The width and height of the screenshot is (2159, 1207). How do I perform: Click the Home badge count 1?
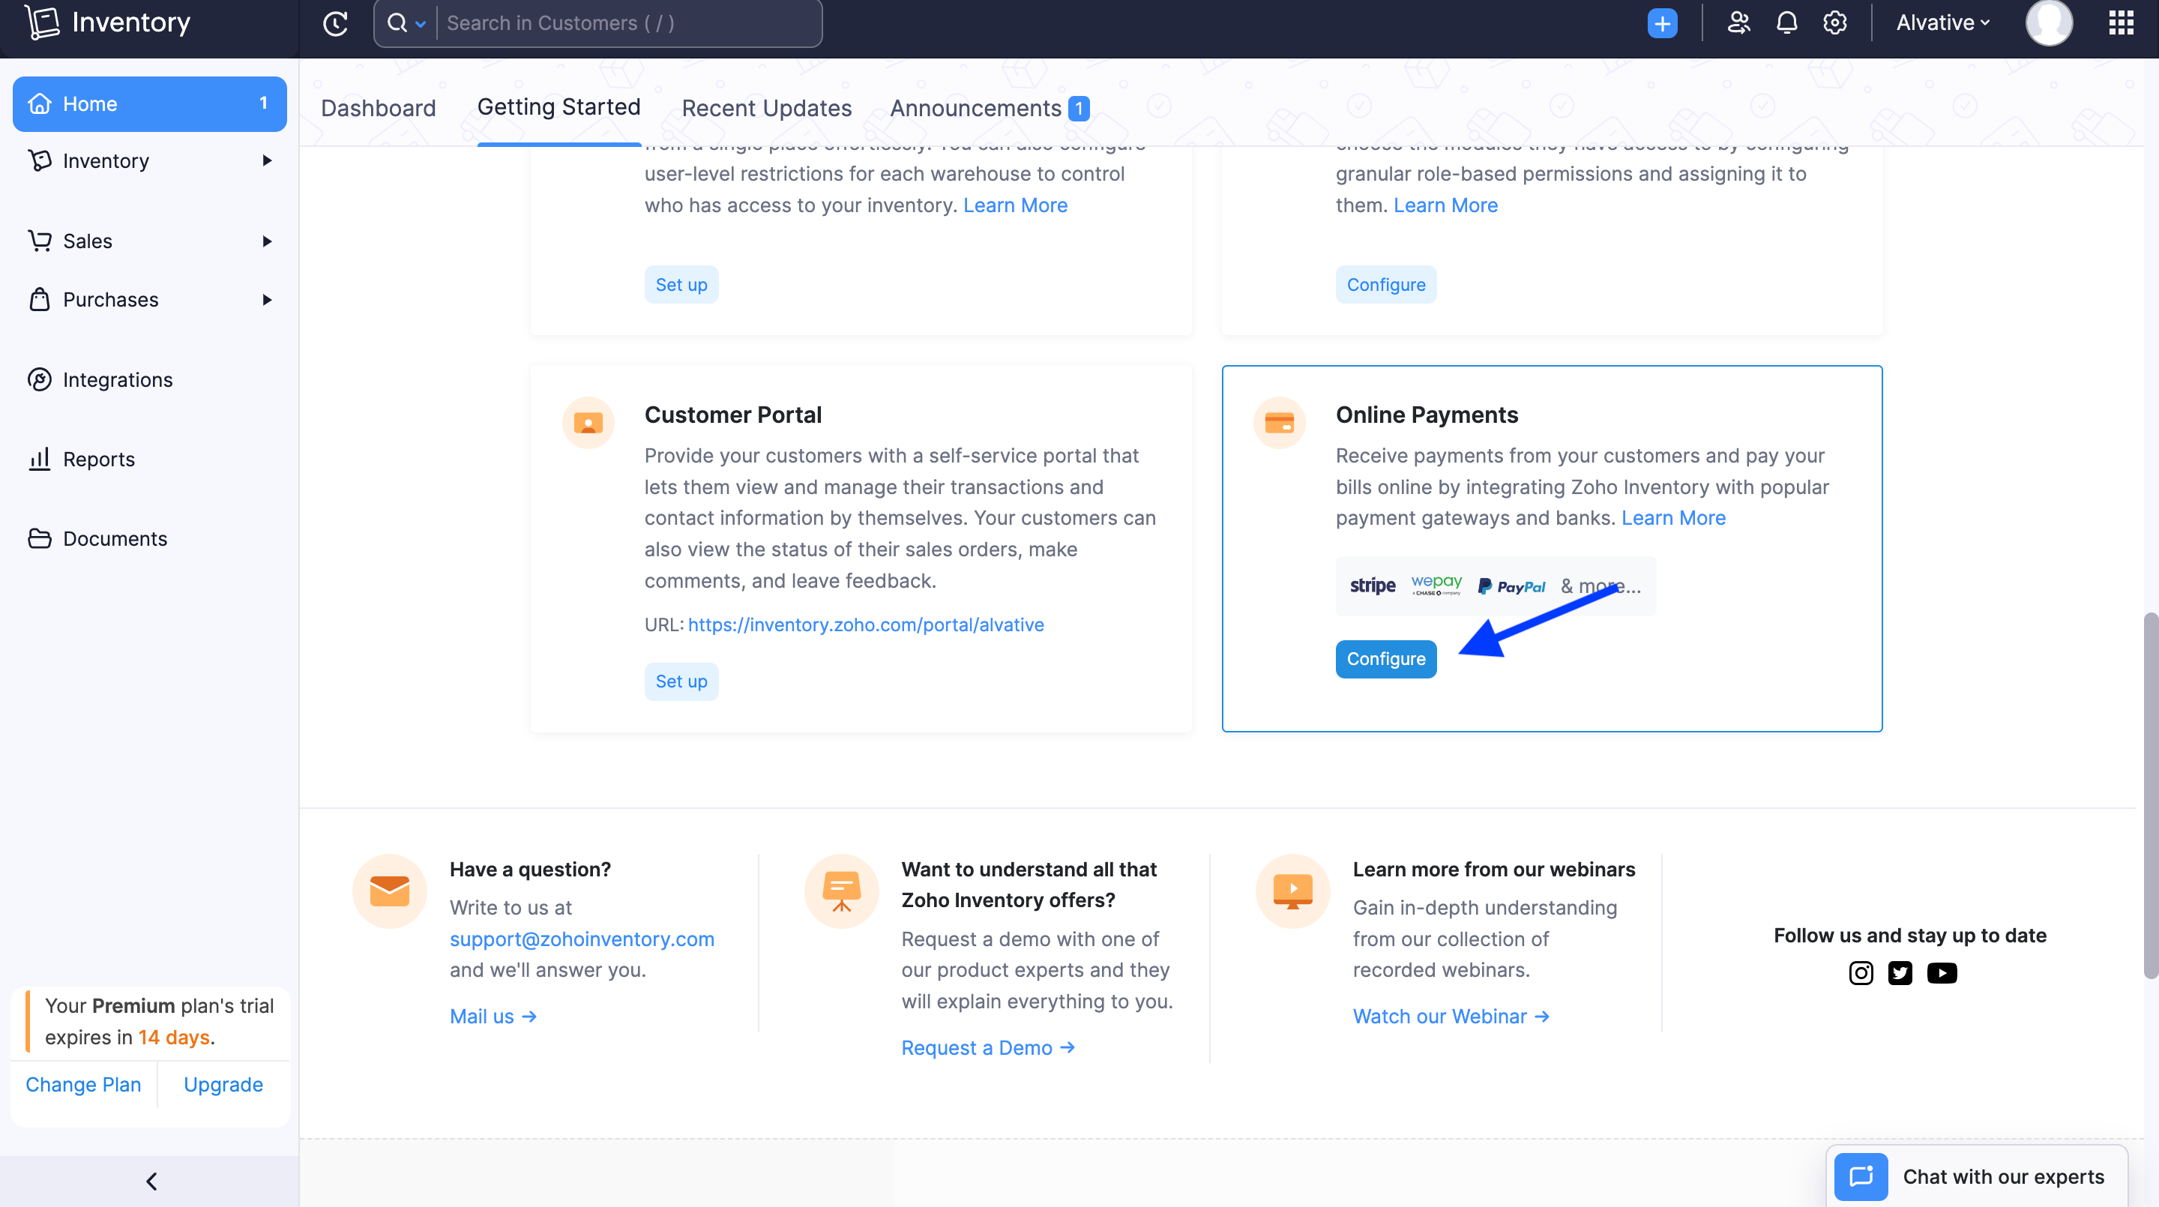(263, 103)
